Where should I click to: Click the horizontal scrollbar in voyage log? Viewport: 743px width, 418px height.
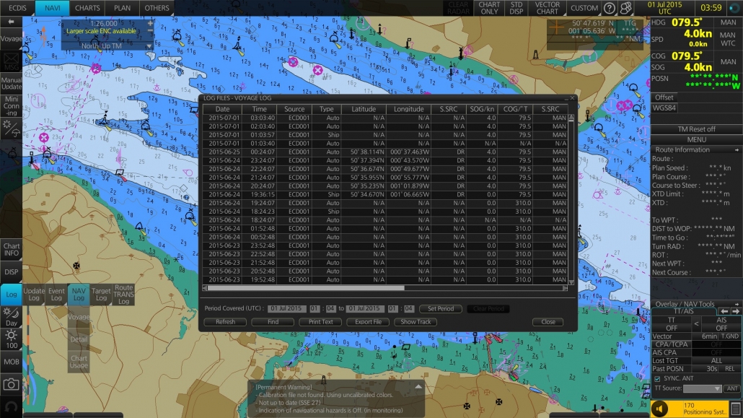pos(306,288)
